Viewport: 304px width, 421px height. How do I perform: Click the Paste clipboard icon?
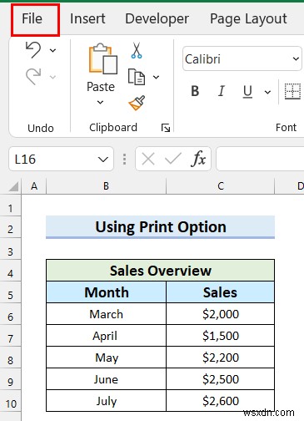(103, 59)
